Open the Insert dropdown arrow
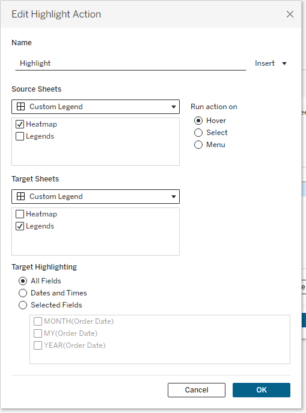This screenshot has width=306, height=413. [284, 63]
